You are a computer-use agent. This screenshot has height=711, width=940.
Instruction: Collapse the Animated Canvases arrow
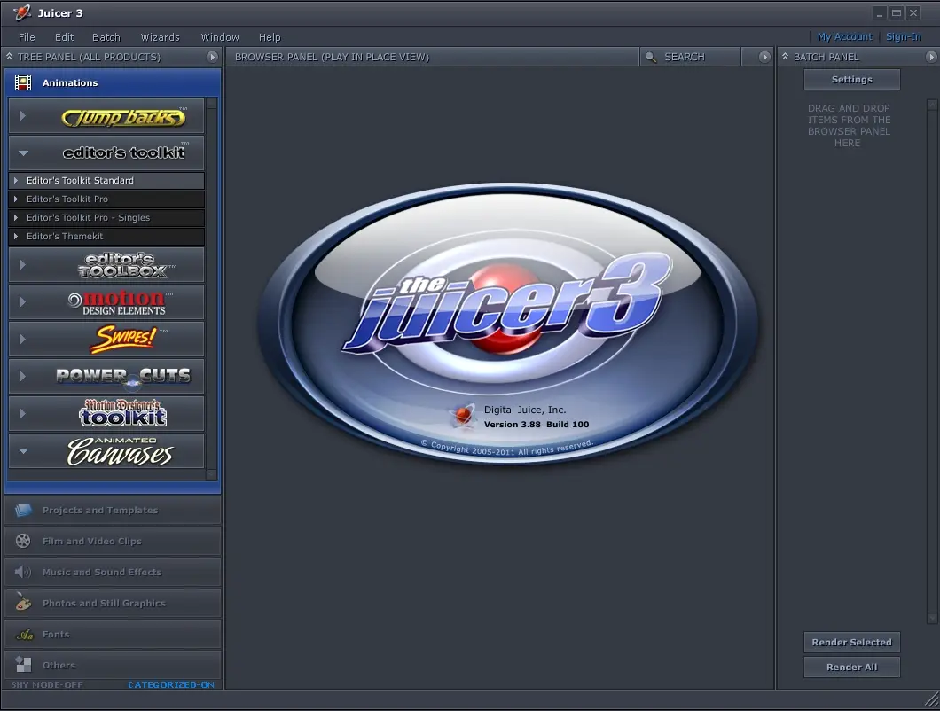23,451
